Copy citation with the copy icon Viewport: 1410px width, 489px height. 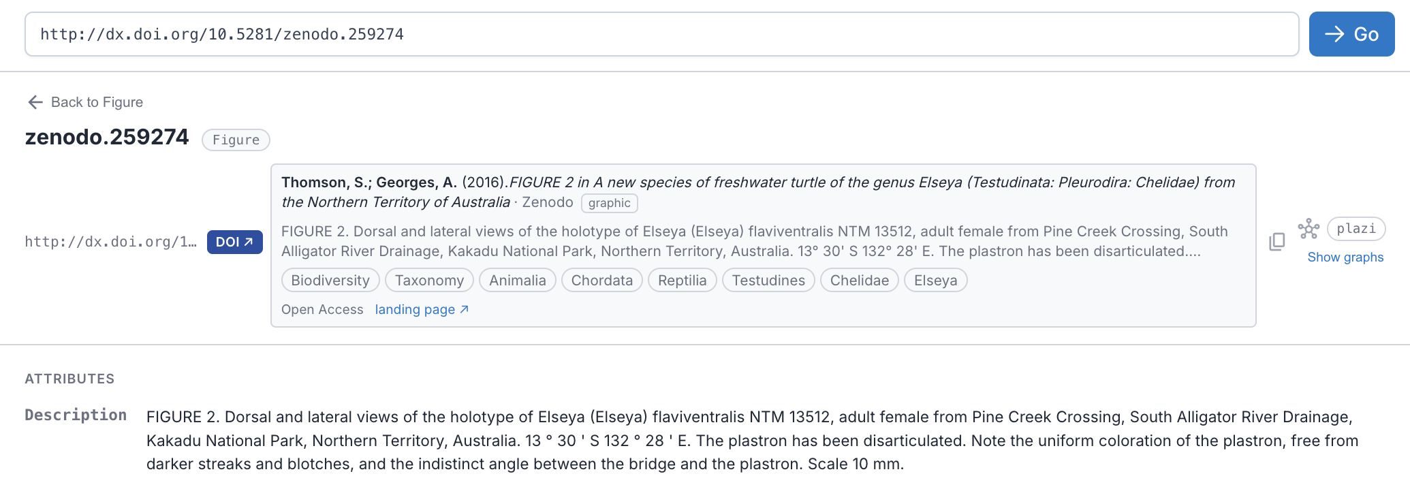(1277, 242)
